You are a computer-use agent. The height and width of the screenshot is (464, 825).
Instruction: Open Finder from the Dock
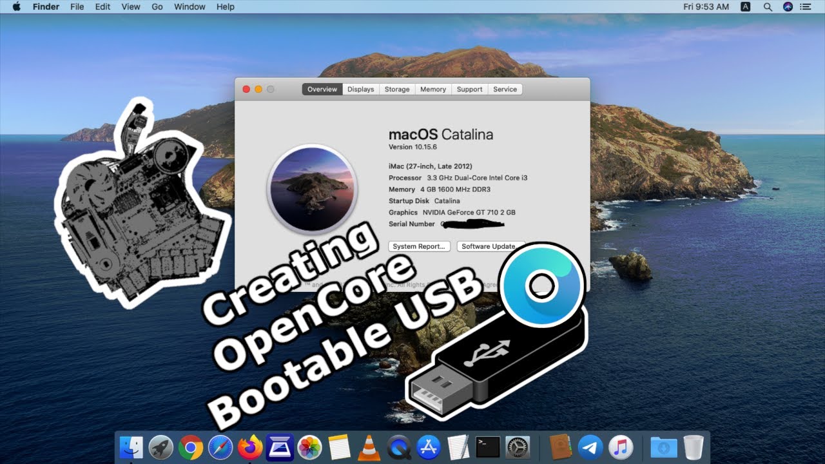[131, 447]
